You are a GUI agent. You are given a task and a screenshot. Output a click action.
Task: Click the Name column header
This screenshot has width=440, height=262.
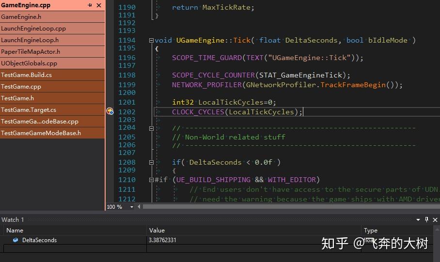pos(74,231)
